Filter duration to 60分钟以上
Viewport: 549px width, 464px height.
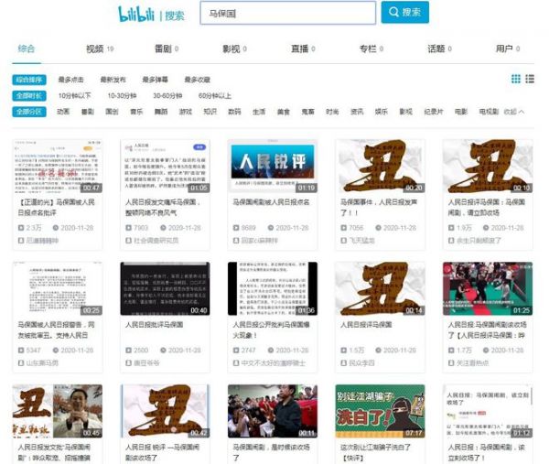214,95
